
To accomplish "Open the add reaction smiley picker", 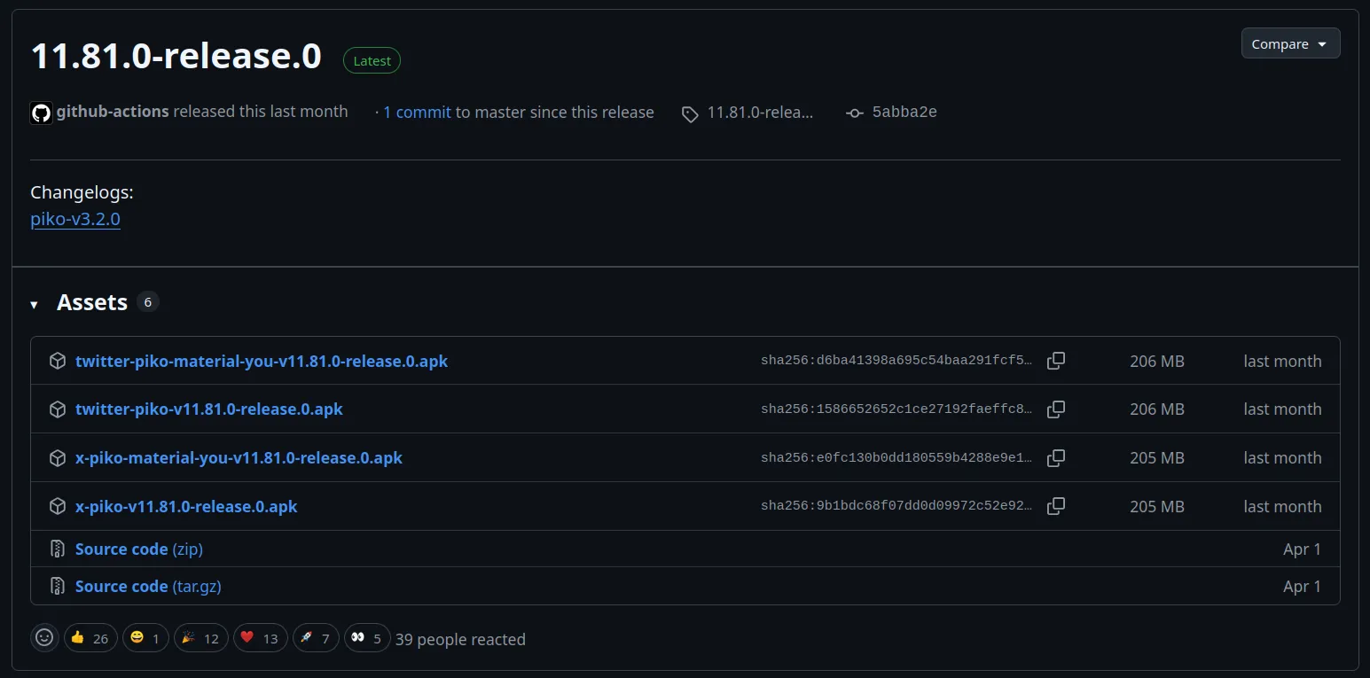I will pos(44,637).
